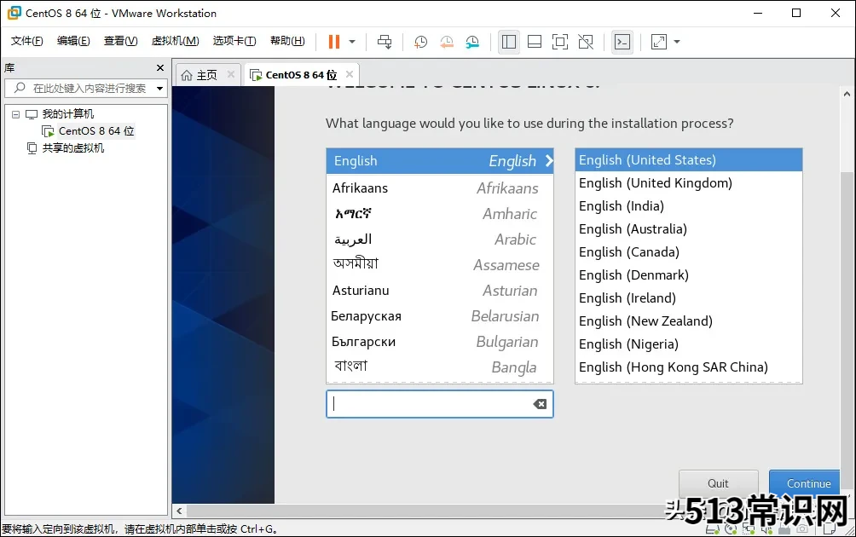Choose English (Australia) locale
This screenshot has height=537, width=856.
pyautogui.click(x=688, y=229)
